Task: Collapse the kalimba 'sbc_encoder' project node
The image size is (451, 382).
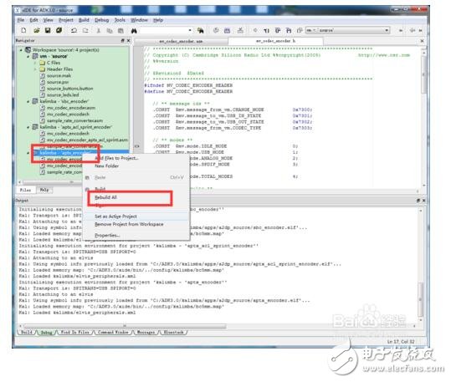Action: (x=28, y=101)
